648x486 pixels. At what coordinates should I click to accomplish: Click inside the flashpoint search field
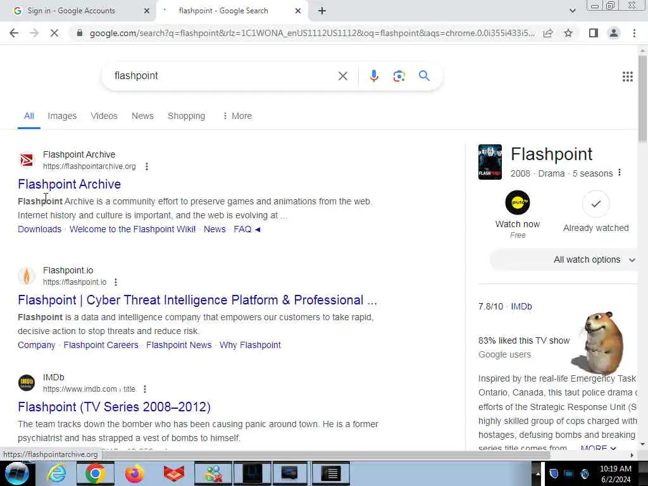point(223,76)
